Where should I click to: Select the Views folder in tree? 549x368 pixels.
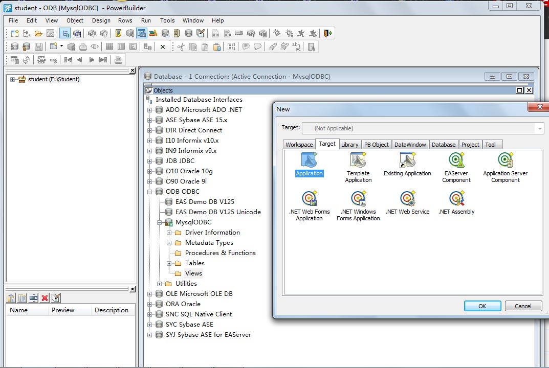click(x=193, y=273)
